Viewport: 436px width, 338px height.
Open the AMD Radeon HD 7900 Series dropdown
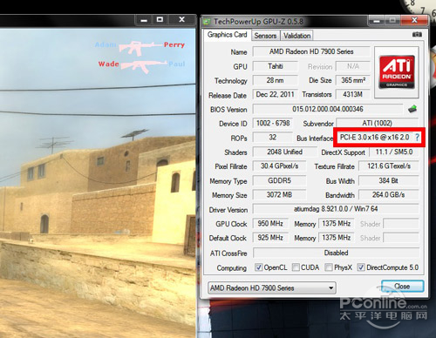272,288
